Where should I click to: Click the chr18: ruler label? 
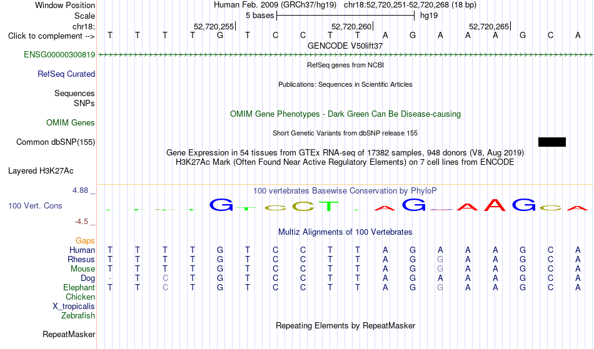click(x=84, y=26)
